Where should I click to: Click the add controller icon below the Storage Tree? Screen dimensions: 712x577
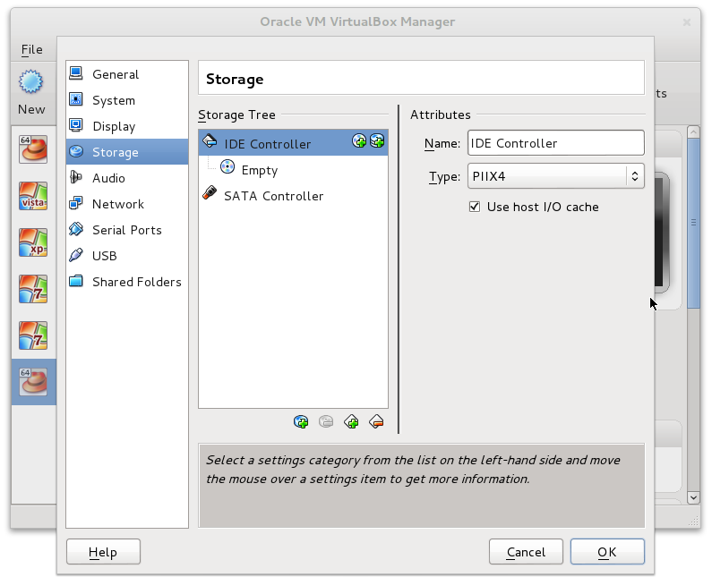tap(351, 421)
